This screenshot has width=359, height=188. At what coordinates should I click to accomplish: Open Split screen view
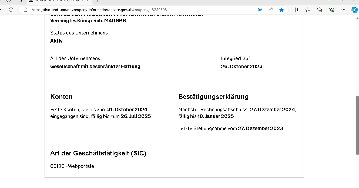point(296,10)
